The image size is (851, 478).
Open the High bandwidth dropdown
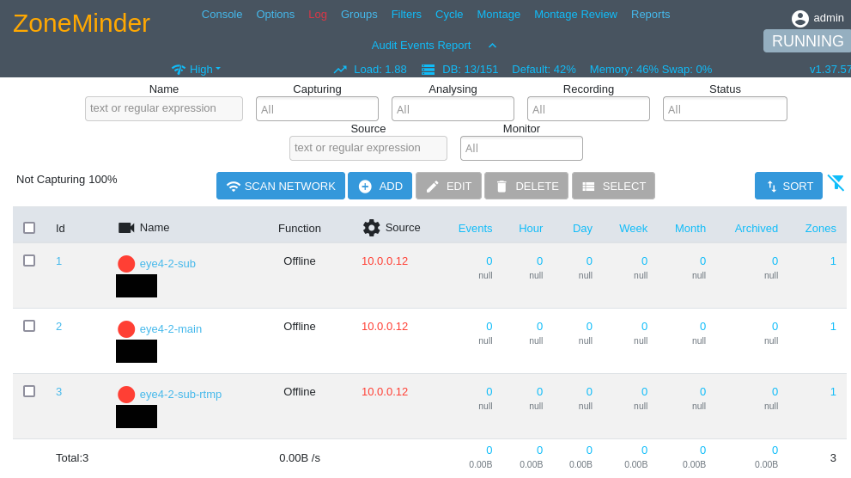pos(205,70)
